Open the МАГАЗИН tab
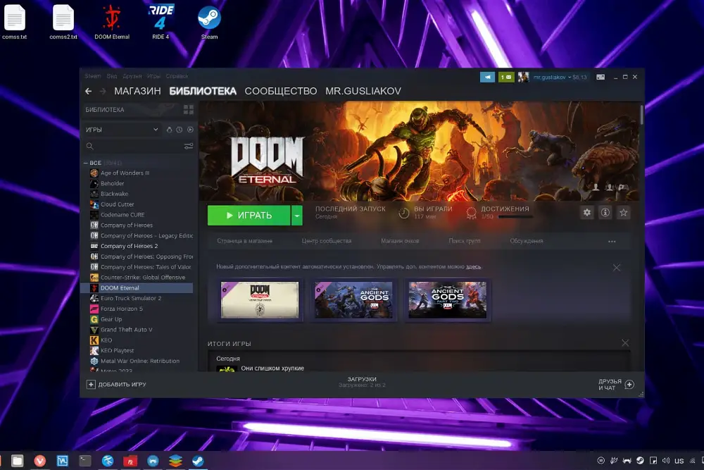The width and height of the screenshot is (704, 470). (x=137, y=92)
